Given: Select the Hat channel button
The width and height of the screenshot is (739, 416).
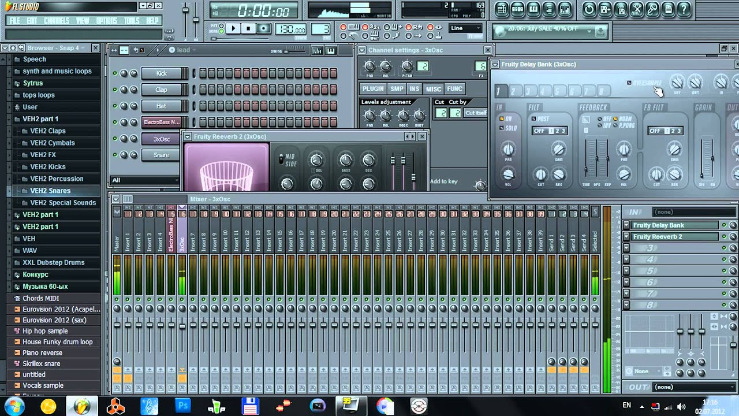Looking at the screenshot, I should [x=162, y=106].
